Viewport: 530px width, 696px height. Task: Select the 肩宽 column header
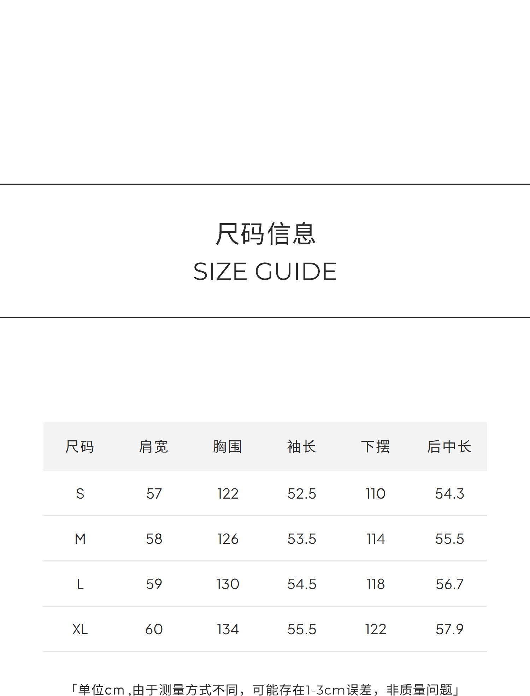point(154,447)
